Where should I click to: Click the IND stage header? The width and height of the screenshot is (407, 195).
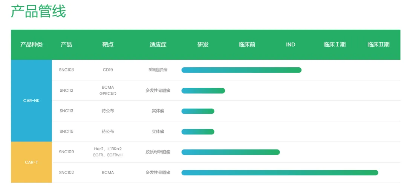291,44
